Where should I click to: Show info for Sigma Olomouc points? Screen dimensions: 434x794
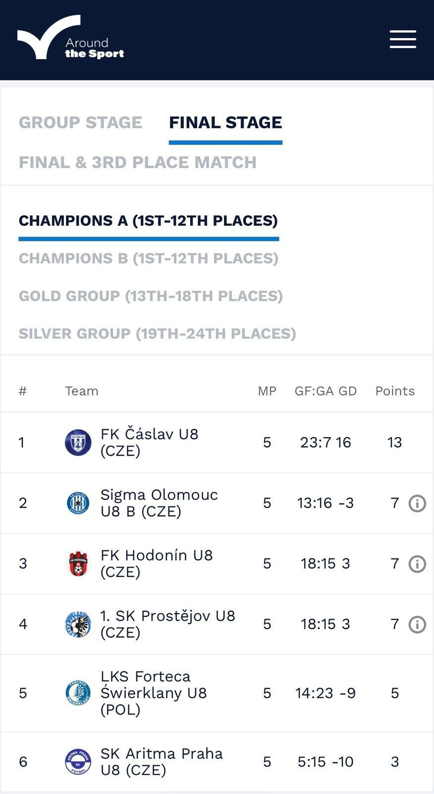coord(417,503)
